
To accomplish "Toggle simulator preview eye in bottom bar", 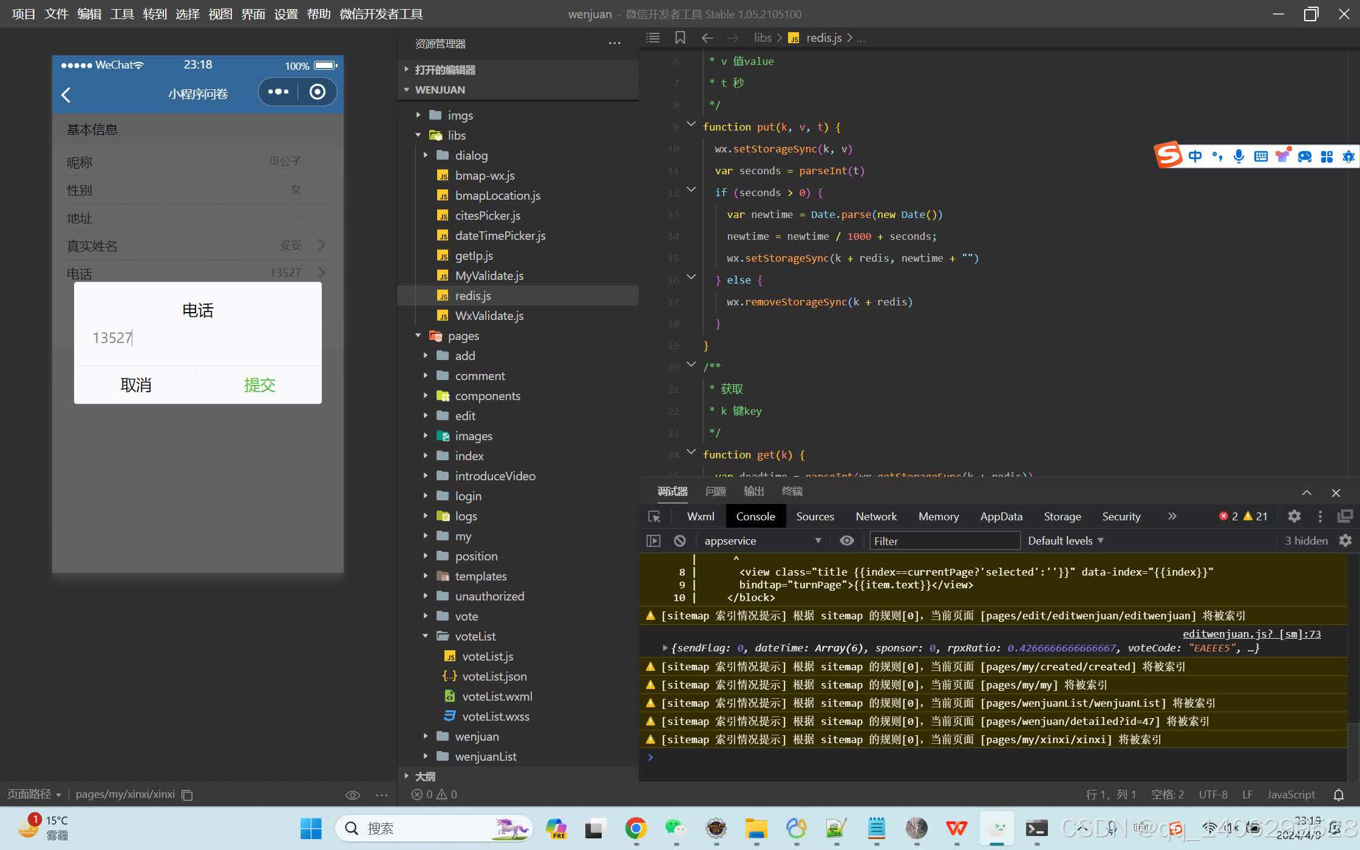I will 352,795.
